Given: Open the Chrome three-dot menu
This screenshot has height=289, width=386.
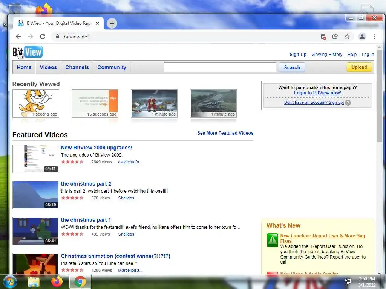Looking at the screenshot, I should pos(374,37).
